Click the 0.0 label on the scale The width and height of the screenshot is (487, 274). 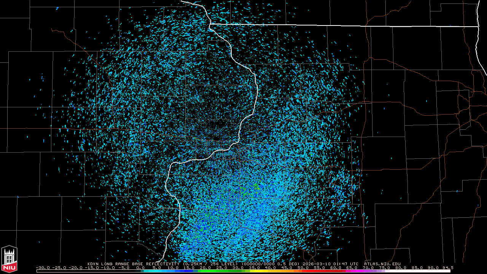point(140,268)
